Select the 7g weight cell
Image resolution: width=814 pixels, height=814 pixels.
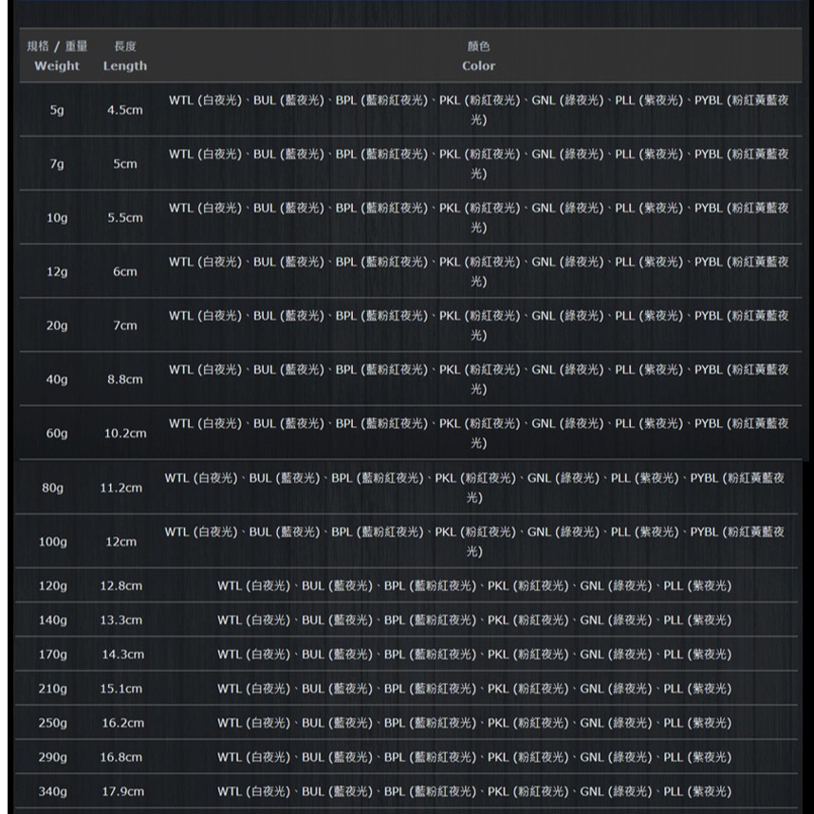57,164
